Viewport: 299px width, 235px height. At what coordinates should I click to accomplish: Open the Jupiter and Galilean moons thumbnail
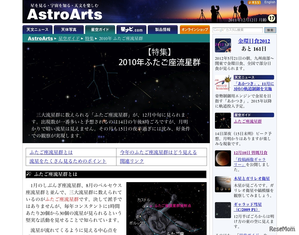223,184
